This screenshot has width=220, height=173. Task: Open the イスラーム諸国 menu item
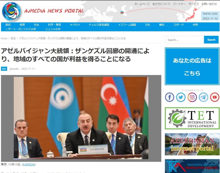coord(127,25)
